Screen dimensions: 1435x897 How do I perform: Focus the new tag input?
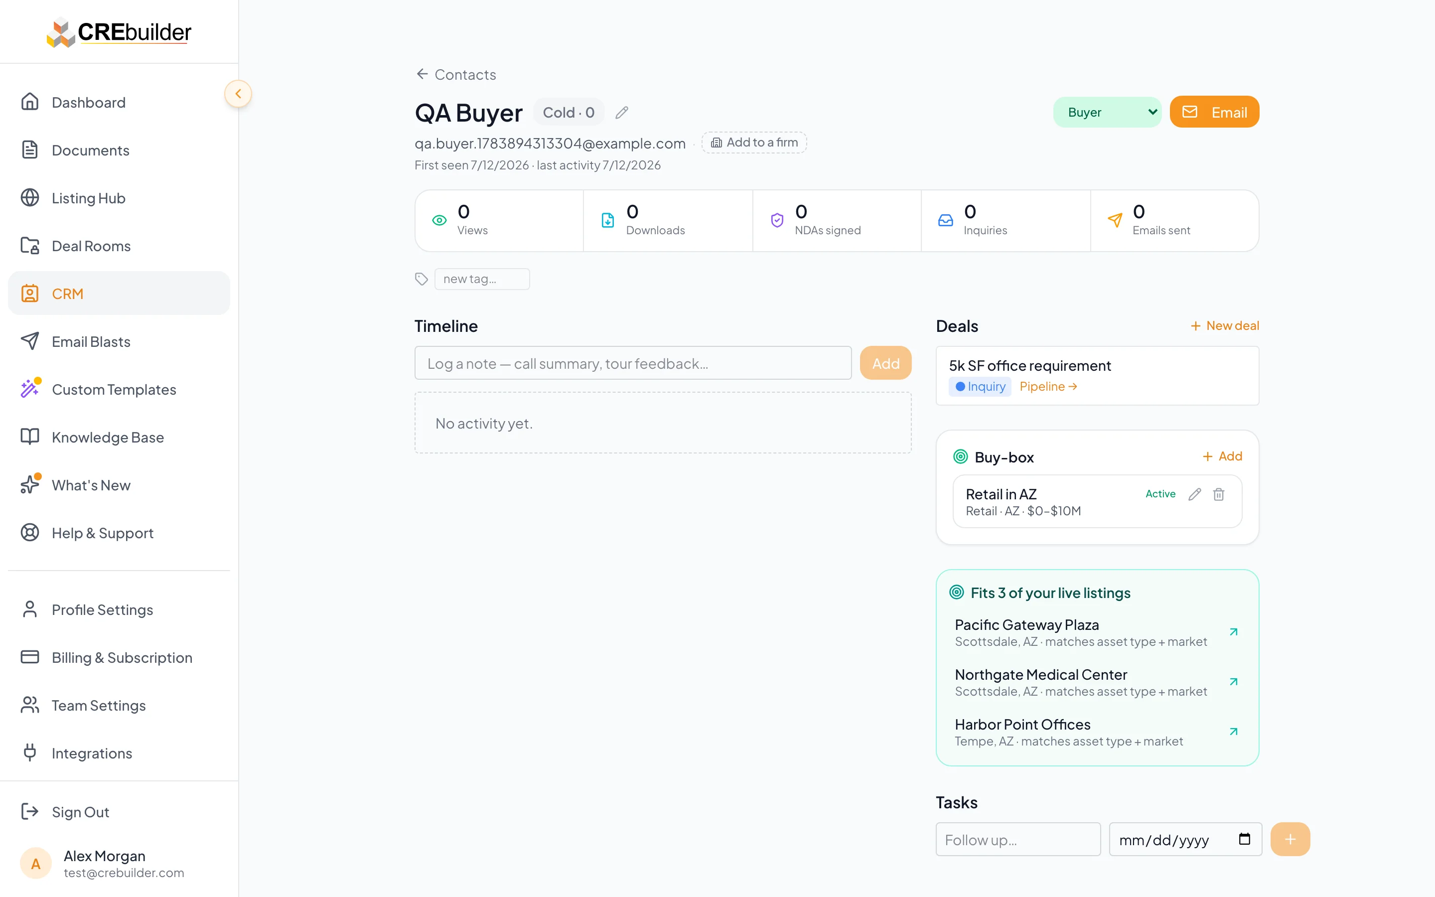pyautogui.click(x=482, y=279)
